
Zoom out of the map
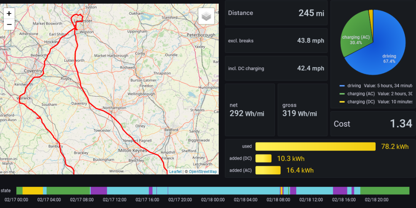(9, 25)
